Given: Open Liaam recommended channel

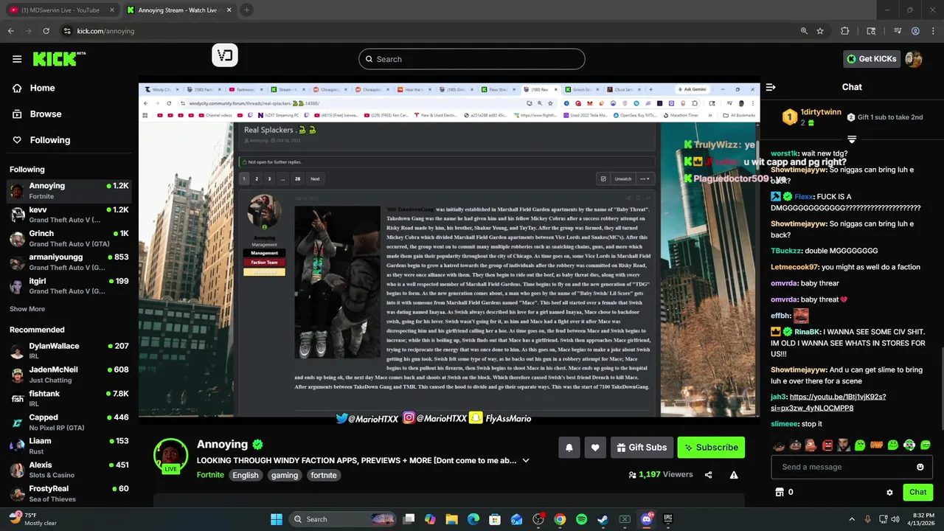Looking at the screenshot, I should (68, 445).
